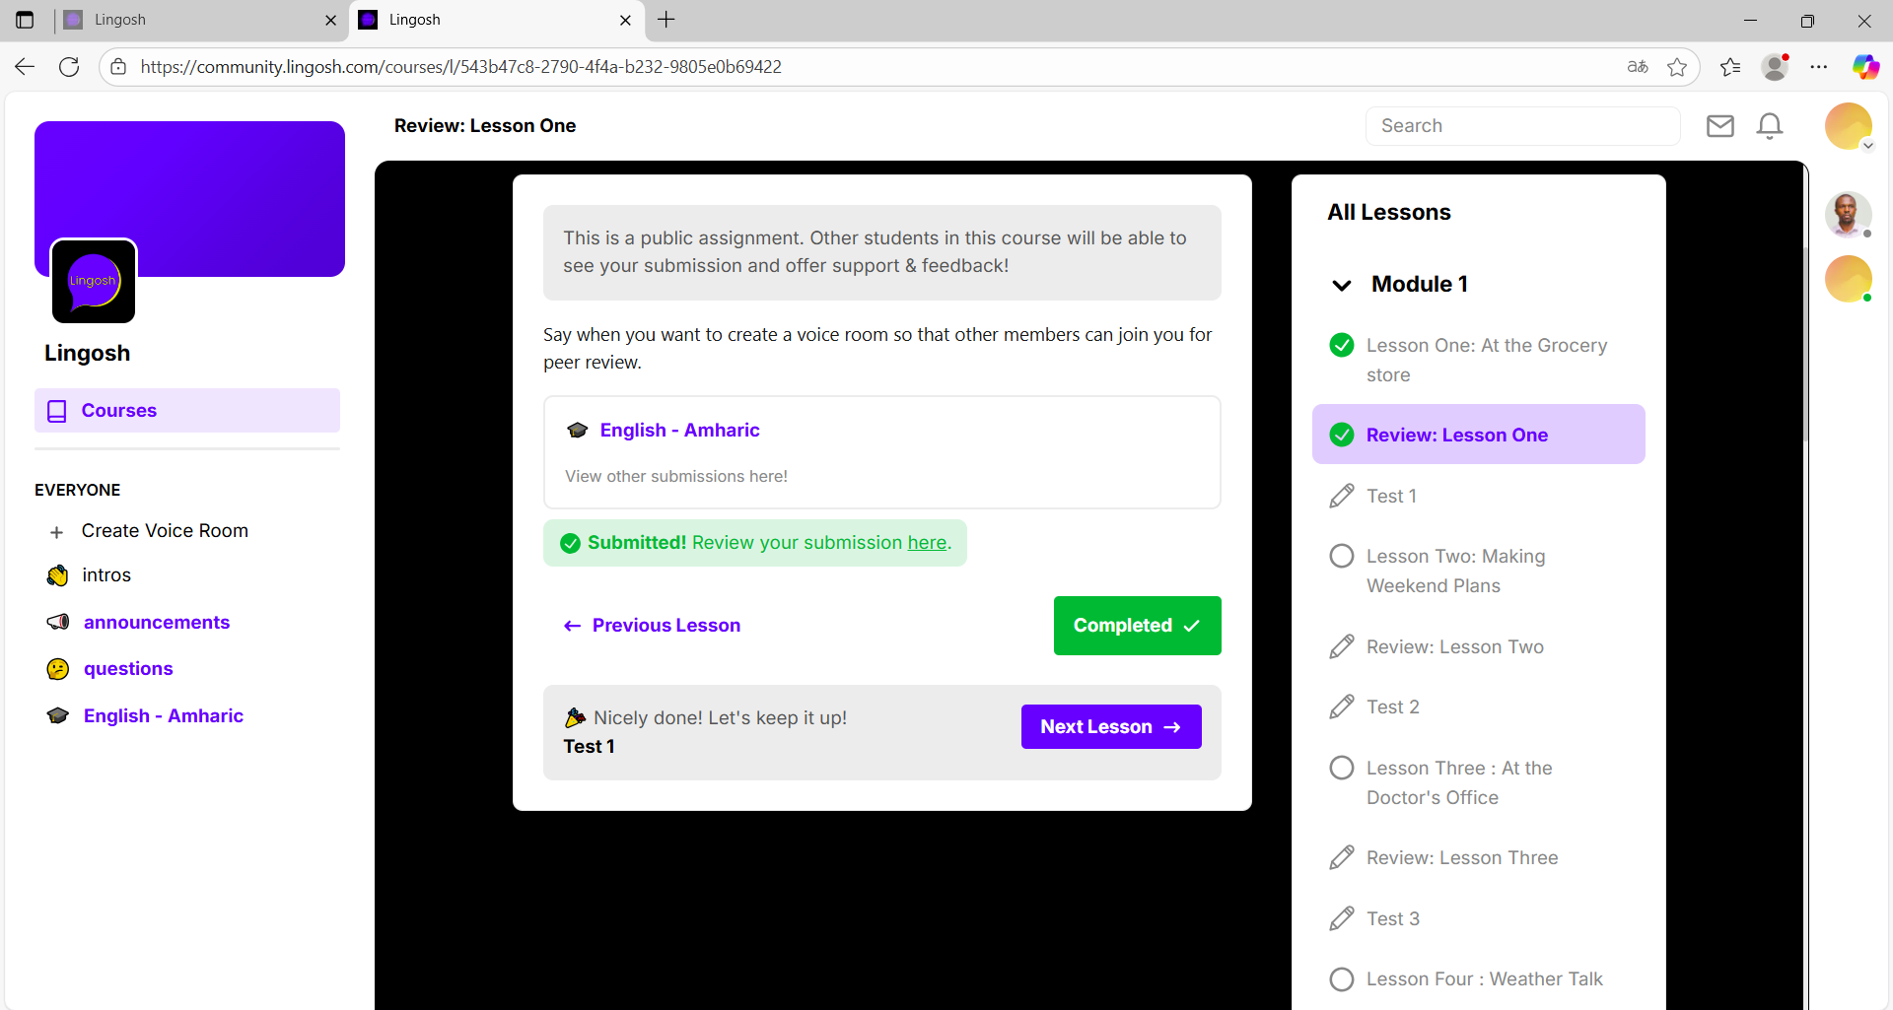Refresh the page with the reload icon
Screen dimensions: 1893x1010
click(69, 67)
